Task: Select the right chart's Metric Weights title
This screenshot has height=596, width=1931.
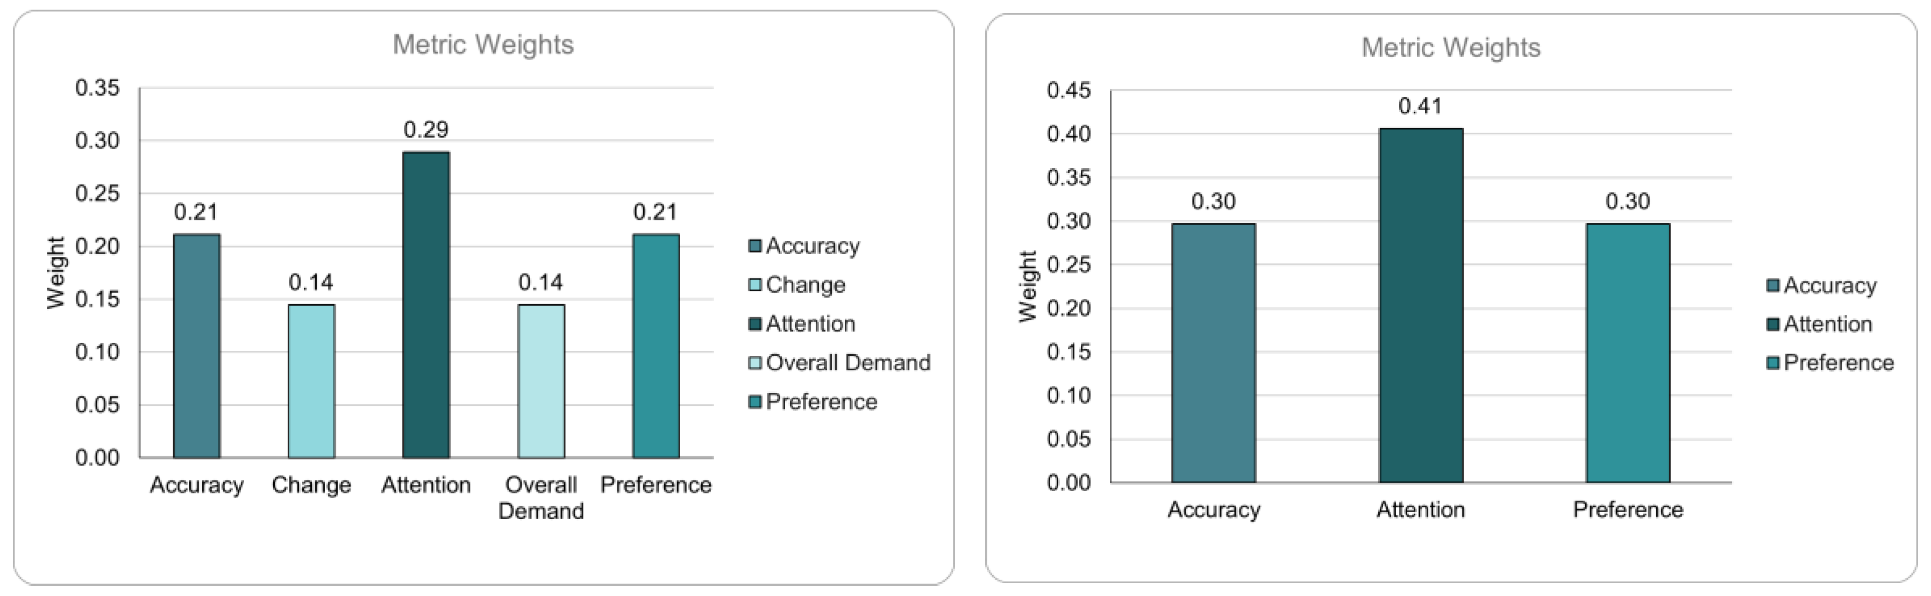Action: click(x=1450, y=48)
